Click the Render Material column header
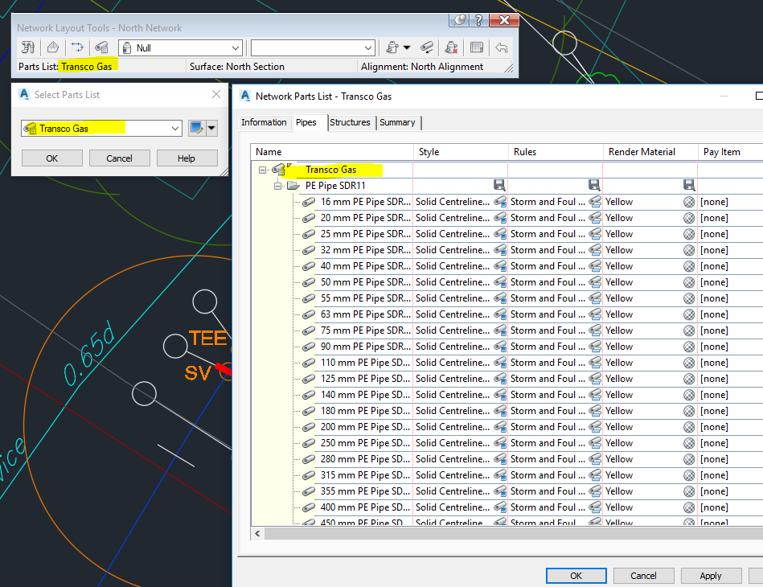 (650, 152)
